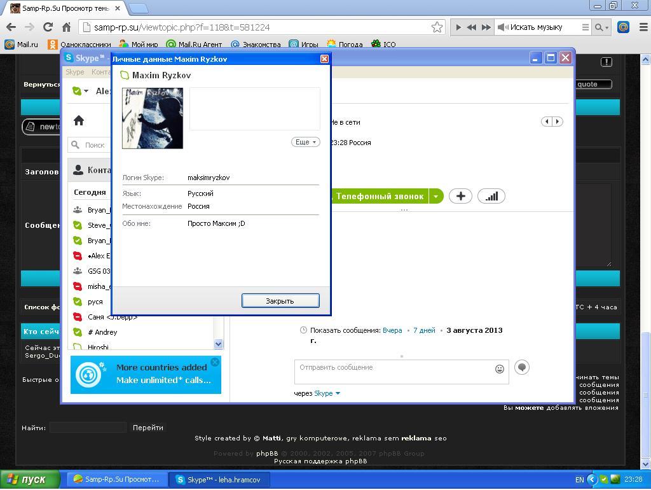Click the plus add button in Skype

pyautogui.click(x=461, y=196)
